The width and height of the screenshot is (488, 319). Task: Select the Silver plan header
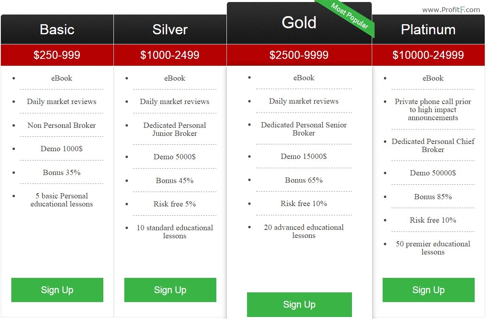170,29
